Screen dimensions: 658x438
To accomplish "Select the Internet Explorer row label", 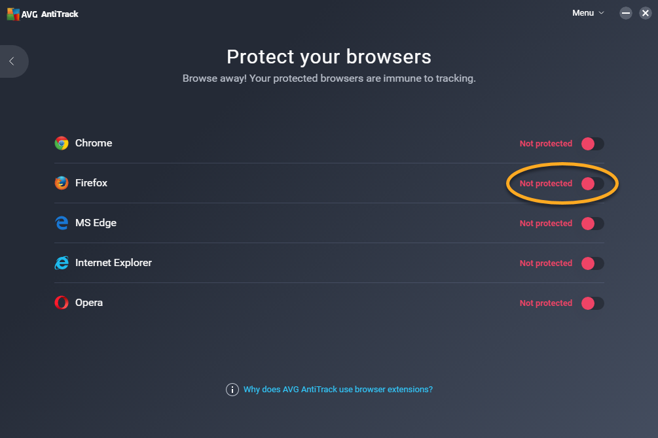I will 113,263.
